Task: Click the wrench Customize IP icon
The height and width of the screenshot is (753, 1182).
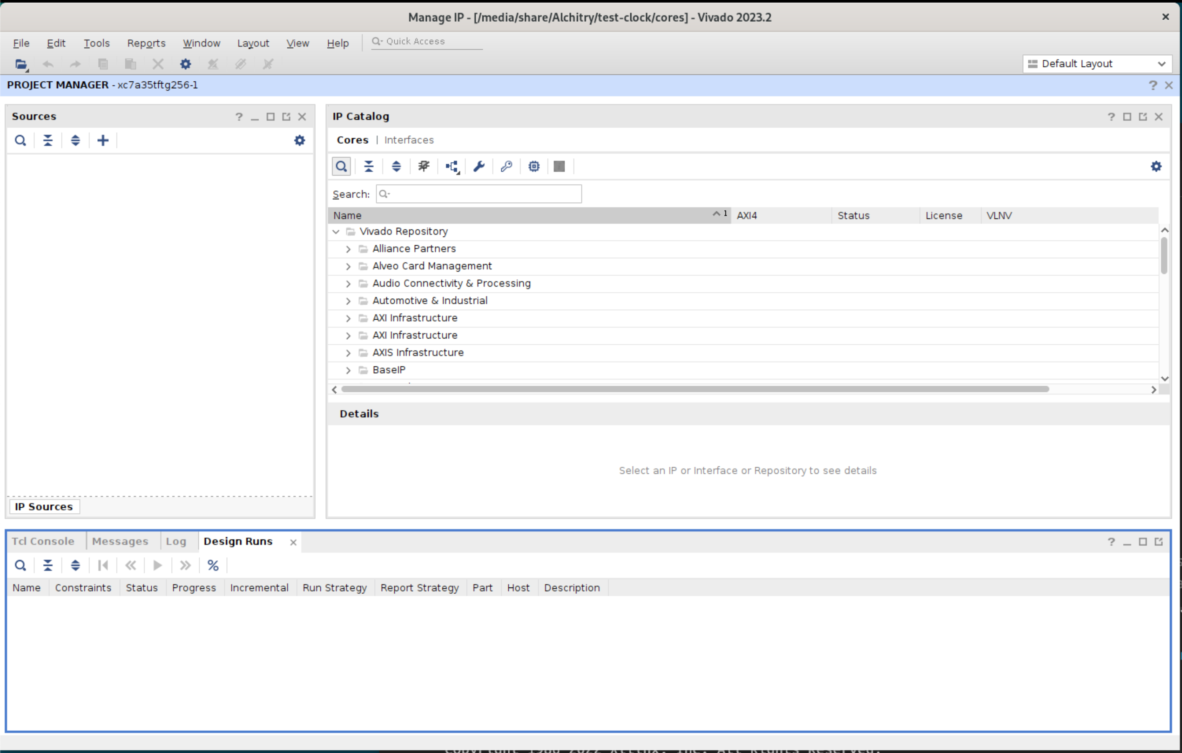Action: [x=479, y=166]
